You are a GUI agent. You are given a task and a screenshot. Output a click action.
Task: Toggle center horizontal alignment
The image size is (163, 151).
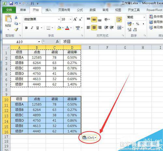pyautogui.click(x=94, y=28)
